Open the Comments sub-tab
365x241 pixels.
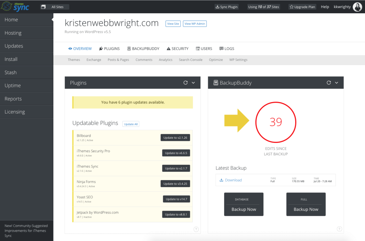click(x=144, y=60)
